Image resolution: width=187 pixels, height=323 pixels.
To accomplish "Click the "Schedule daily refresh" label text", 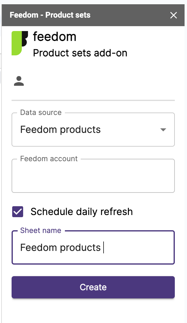I will tap(82, 212).
